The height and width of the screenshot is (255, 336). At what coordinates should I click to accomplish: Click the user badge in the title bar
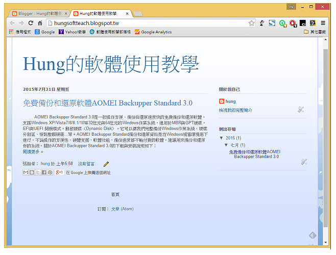click(291, 7)
